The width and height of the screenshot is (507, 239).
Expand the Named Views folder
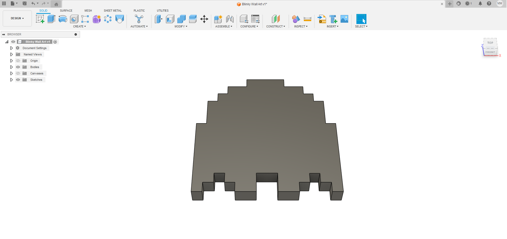11,54
